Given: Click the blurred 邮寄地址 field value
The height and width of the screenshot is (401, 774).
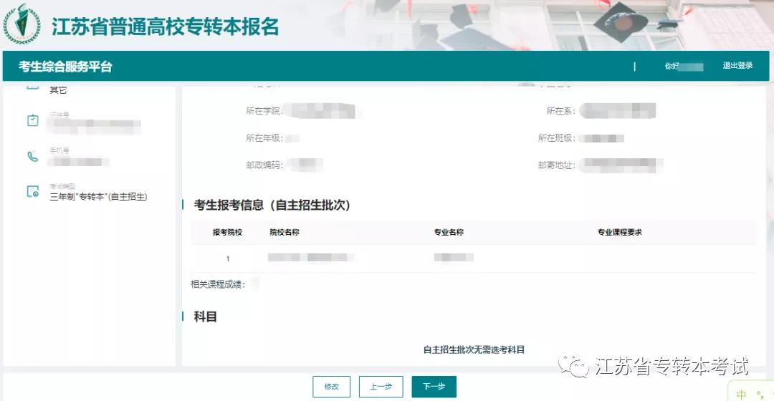Looking at the screenshot, I should coord(621,165).
